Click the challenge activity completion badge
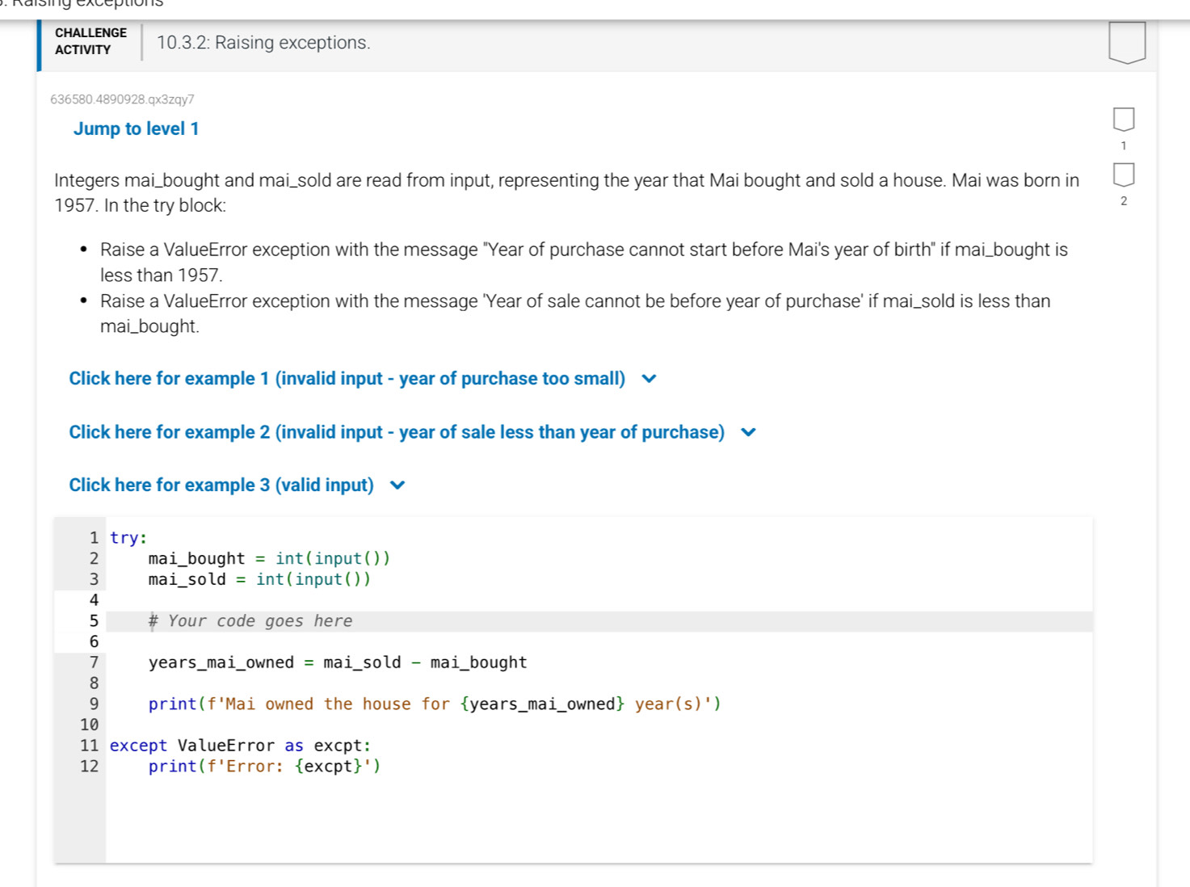 pos(1126,43)
